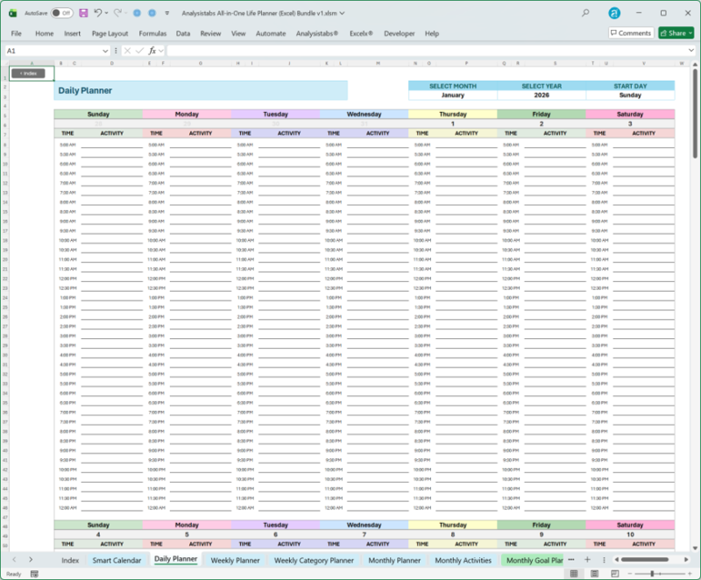This screenshot has width=701, height=580.
Task: Open the search magnifier in title bar
Action: tap(585, 13)
